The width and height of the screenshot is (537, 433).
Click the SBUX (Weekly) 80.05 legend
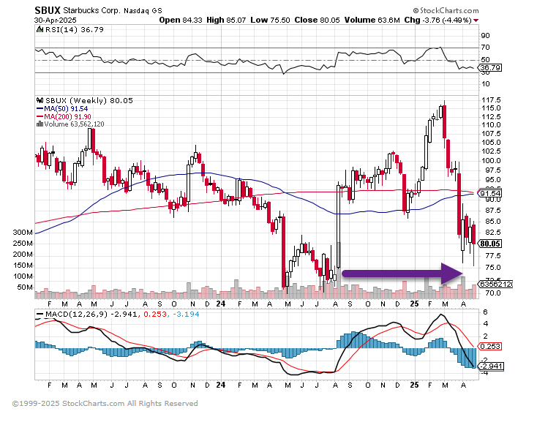89,101
